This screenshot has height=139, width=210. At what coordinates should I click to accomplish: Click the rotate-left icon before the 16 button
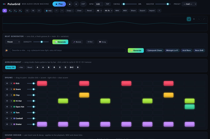pos(27,11)
